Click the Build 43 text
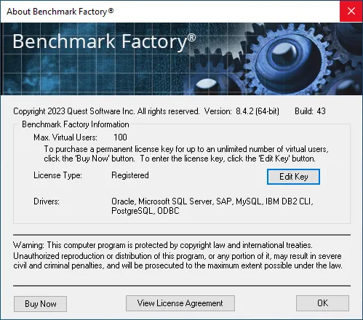This screenshot has height=320, width=363. pyautogui.click(x=310, y=111)
